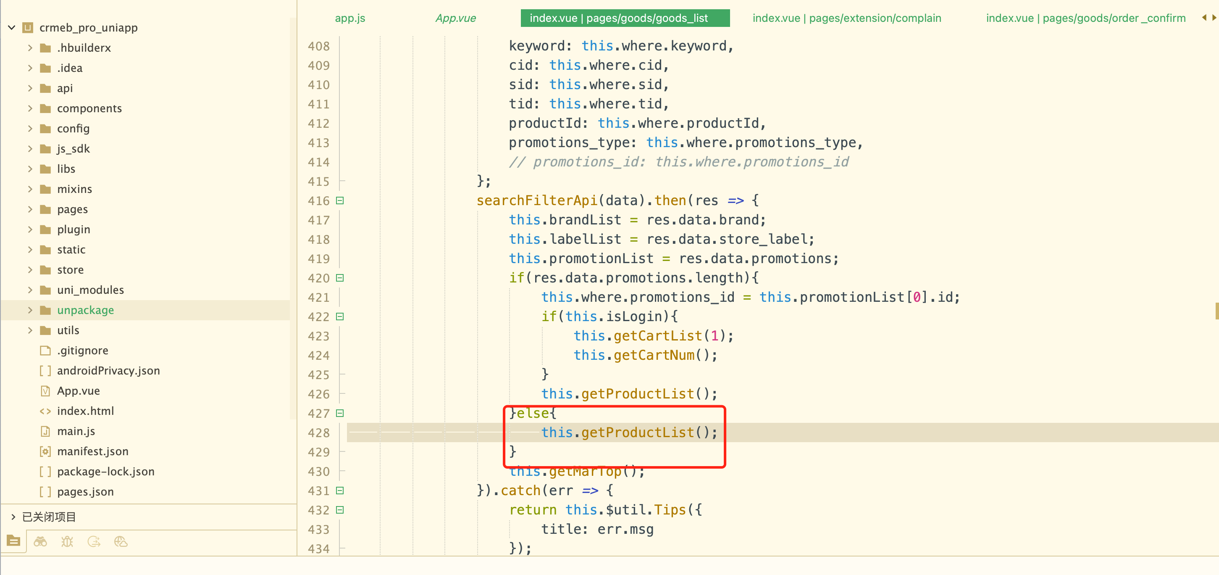Switch to the app.js tab
The image size is (1219, 575).
coord(350,18)
